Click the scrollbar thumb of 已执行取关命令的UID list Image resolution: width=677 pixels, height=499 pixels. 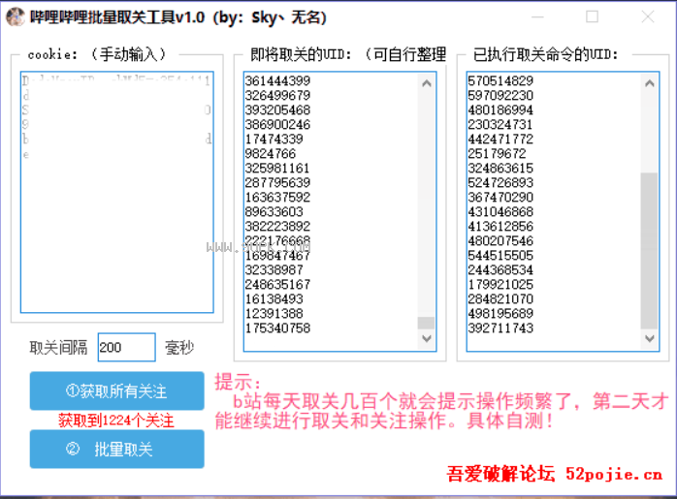pyautogui.click(x=650, y=251)
